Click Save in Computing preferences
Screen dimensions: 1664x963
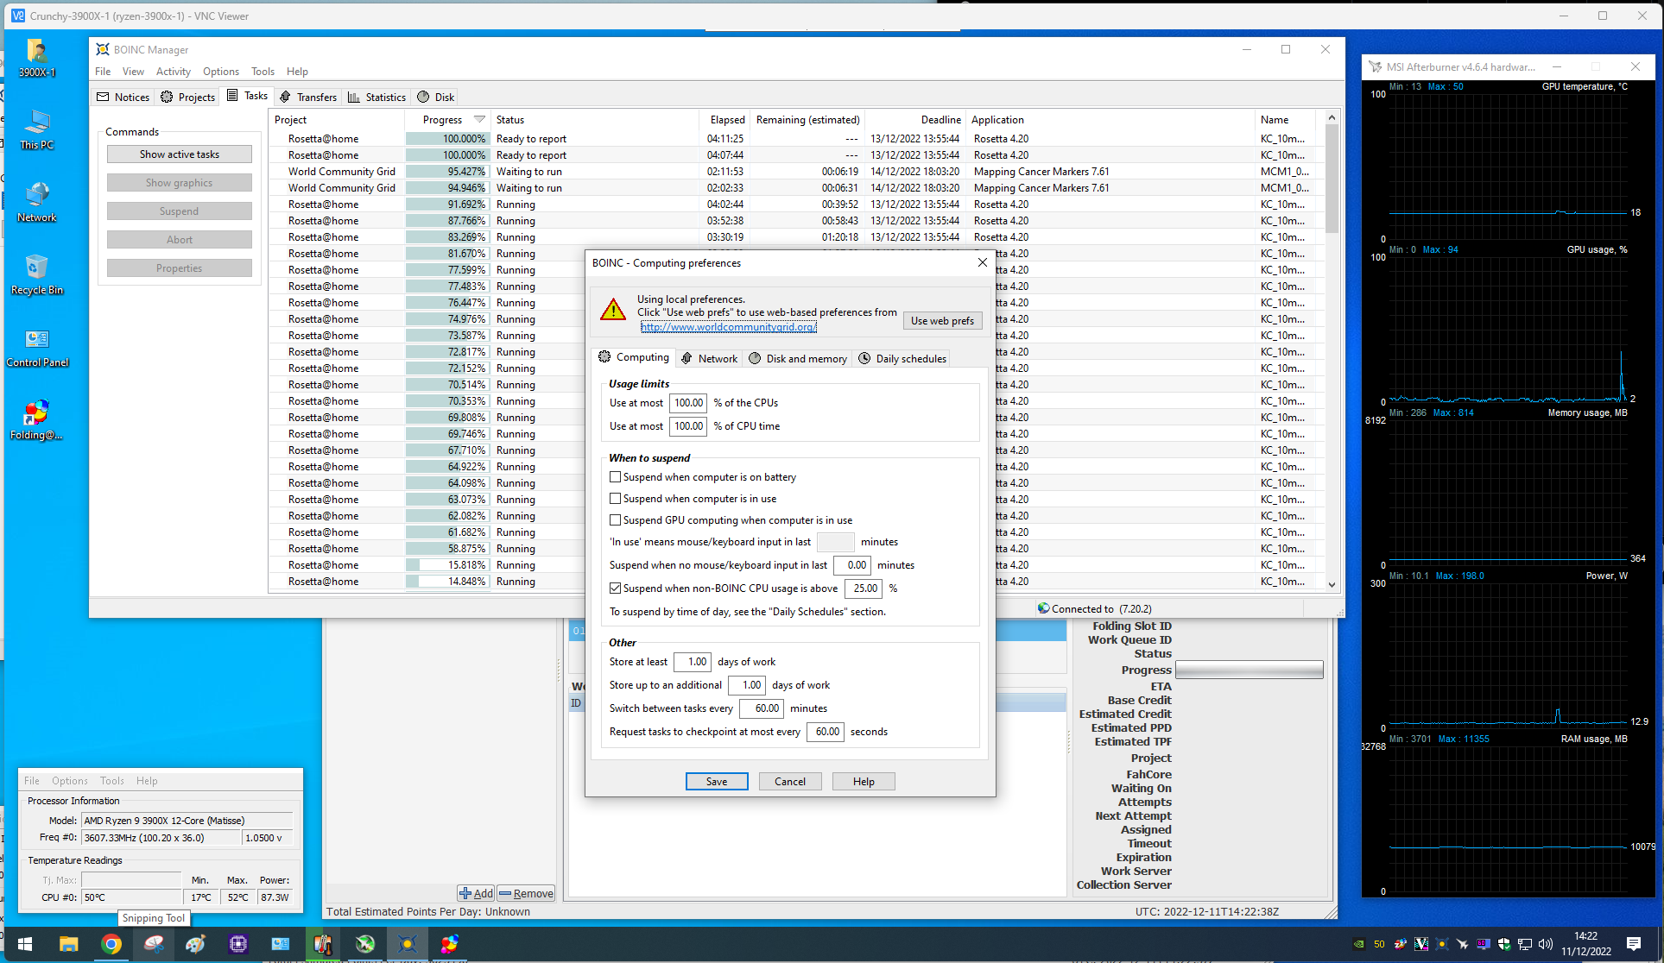click(717, 782)
